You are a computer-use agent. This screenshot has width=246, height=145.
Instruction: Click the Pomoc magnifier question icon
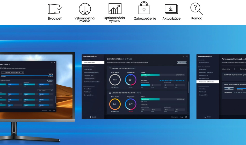(x=197, y=9)
